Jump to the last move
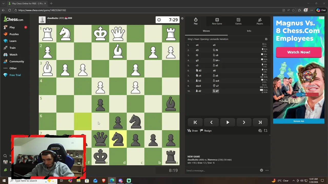 pos(260,122)
